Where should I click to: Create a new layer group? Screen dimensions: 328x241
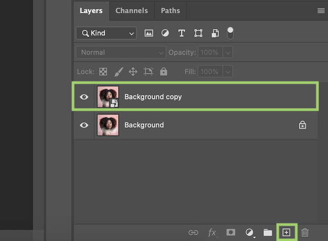tap(268, 232)
